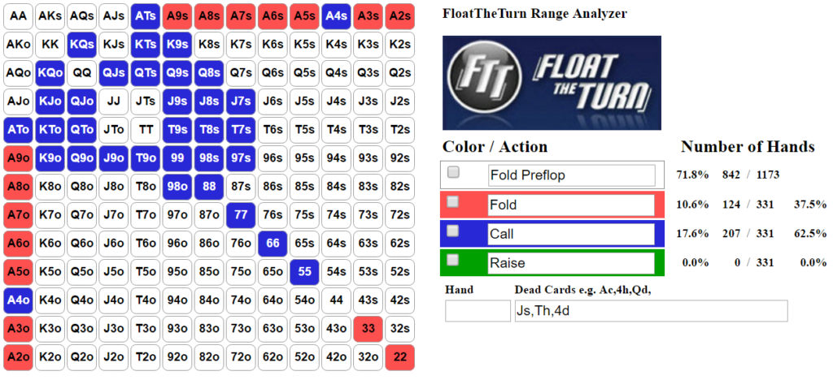This screenshot has width=833, height=380.
Task: Select the green Raise action checkbox
Action: 453,260
